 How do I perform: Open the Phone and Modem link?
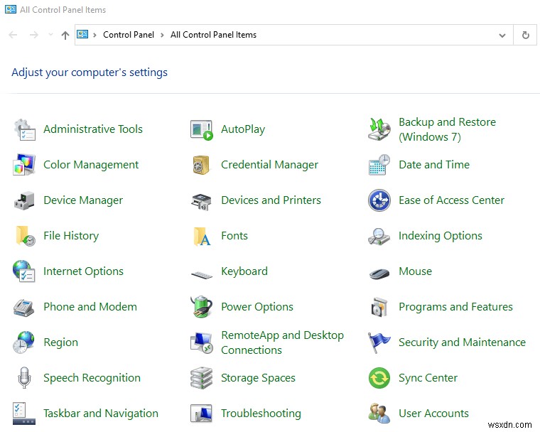[x=90, y=307]
